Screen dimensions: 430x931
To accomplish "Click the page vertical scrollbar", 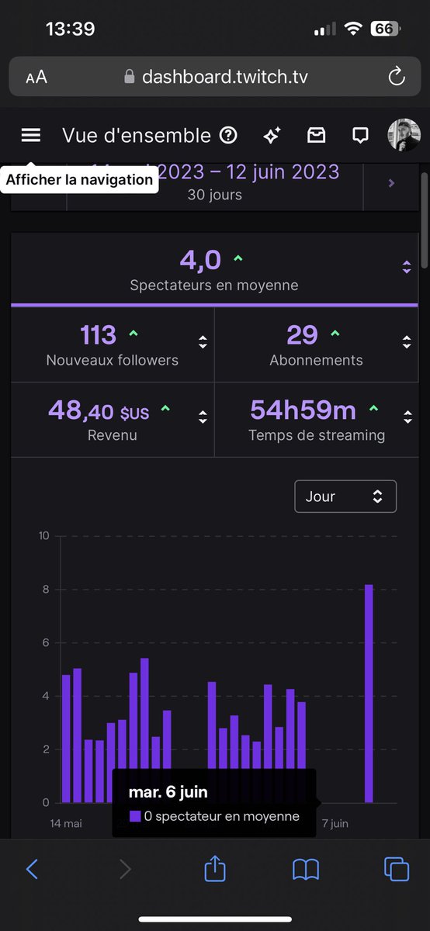I will (x=424, y=221).
